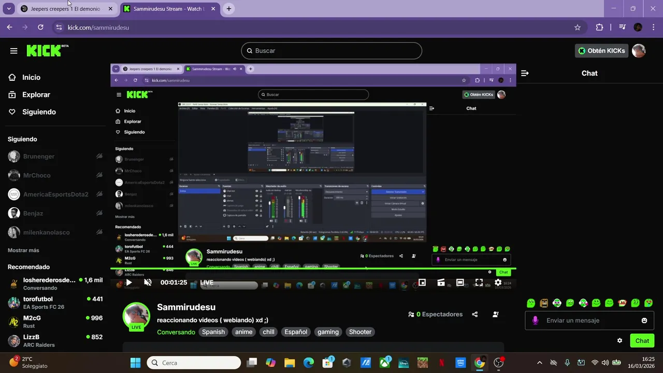Go back to previous page
This screenshot has height=373, width=663.
pyautogui.click(x=9, y=27)
